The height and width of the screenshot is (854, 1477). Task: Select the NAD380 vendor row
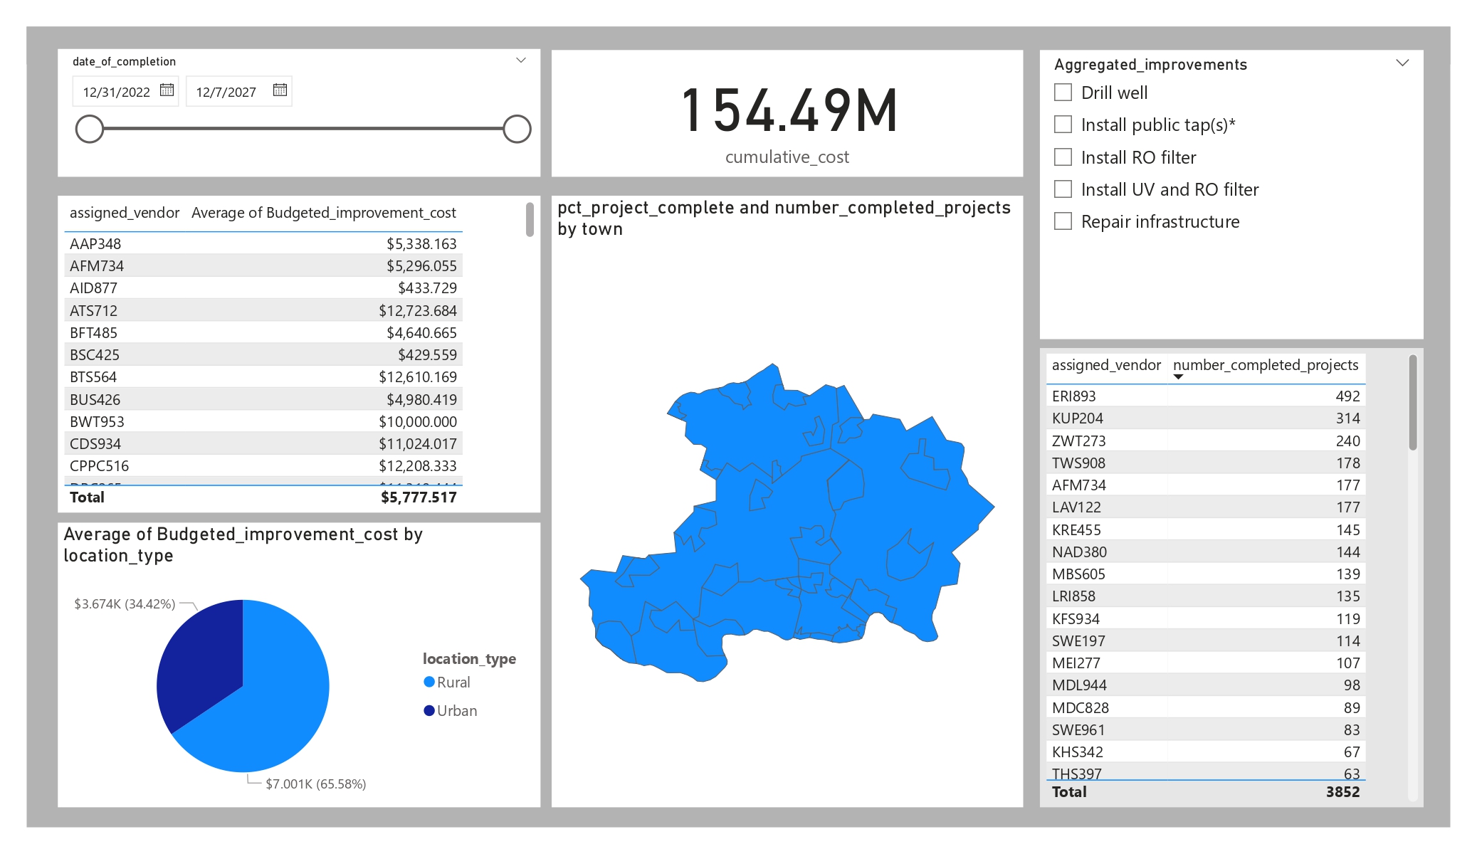(1206, 552)
